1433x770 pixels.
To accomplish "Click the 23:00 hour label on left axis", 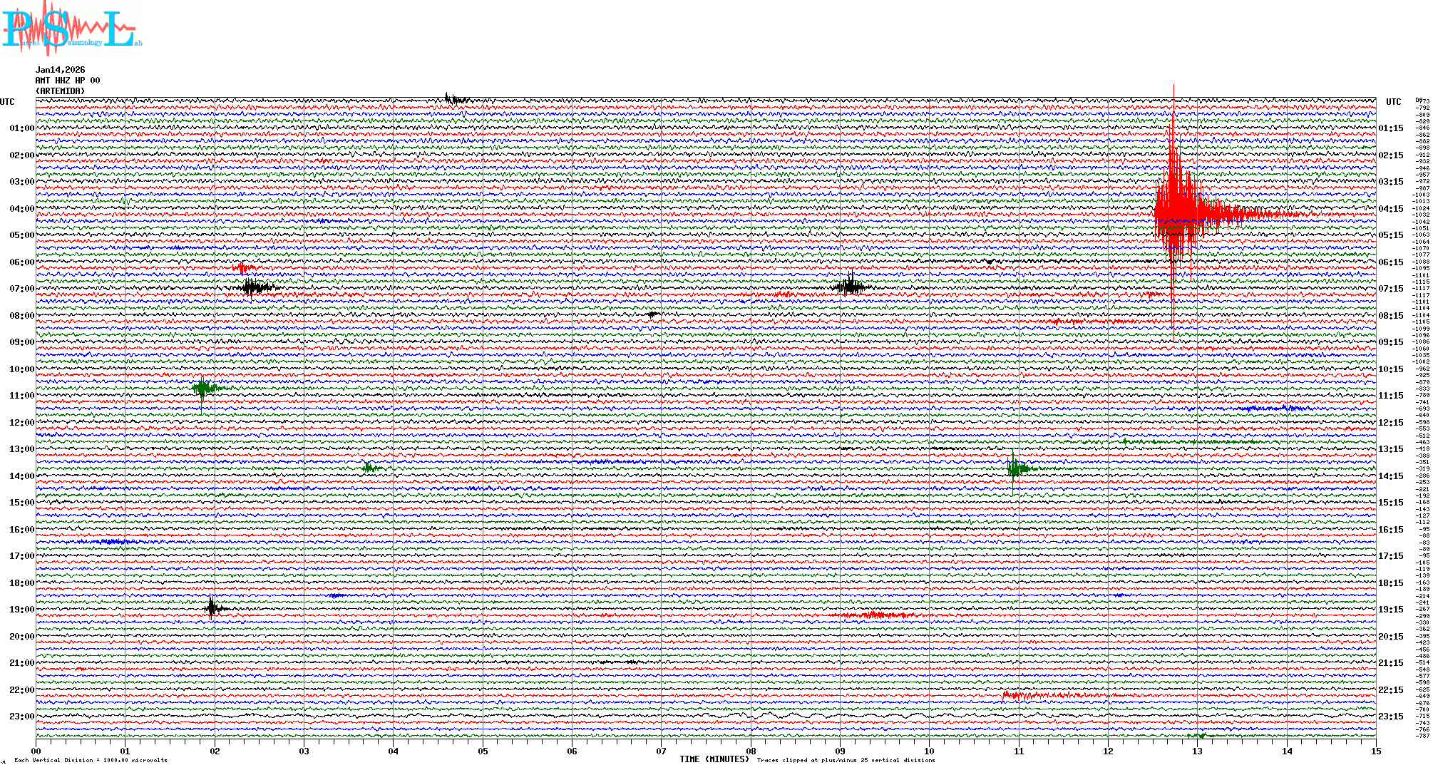I will (x=21, y=717).
